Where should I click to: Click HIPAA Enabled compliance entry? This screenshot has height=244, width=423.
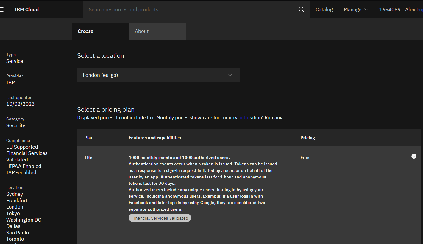tap(24, 166)
